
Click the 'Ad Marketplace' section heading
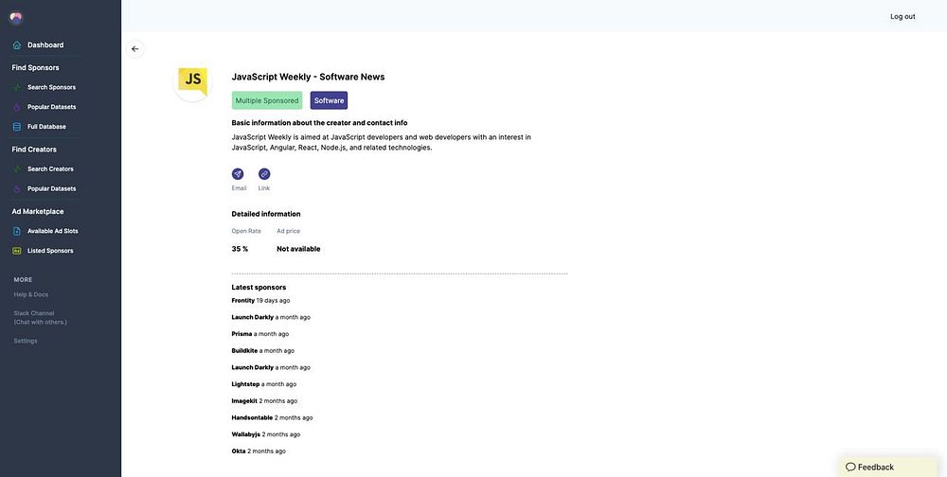pos(38,211)
